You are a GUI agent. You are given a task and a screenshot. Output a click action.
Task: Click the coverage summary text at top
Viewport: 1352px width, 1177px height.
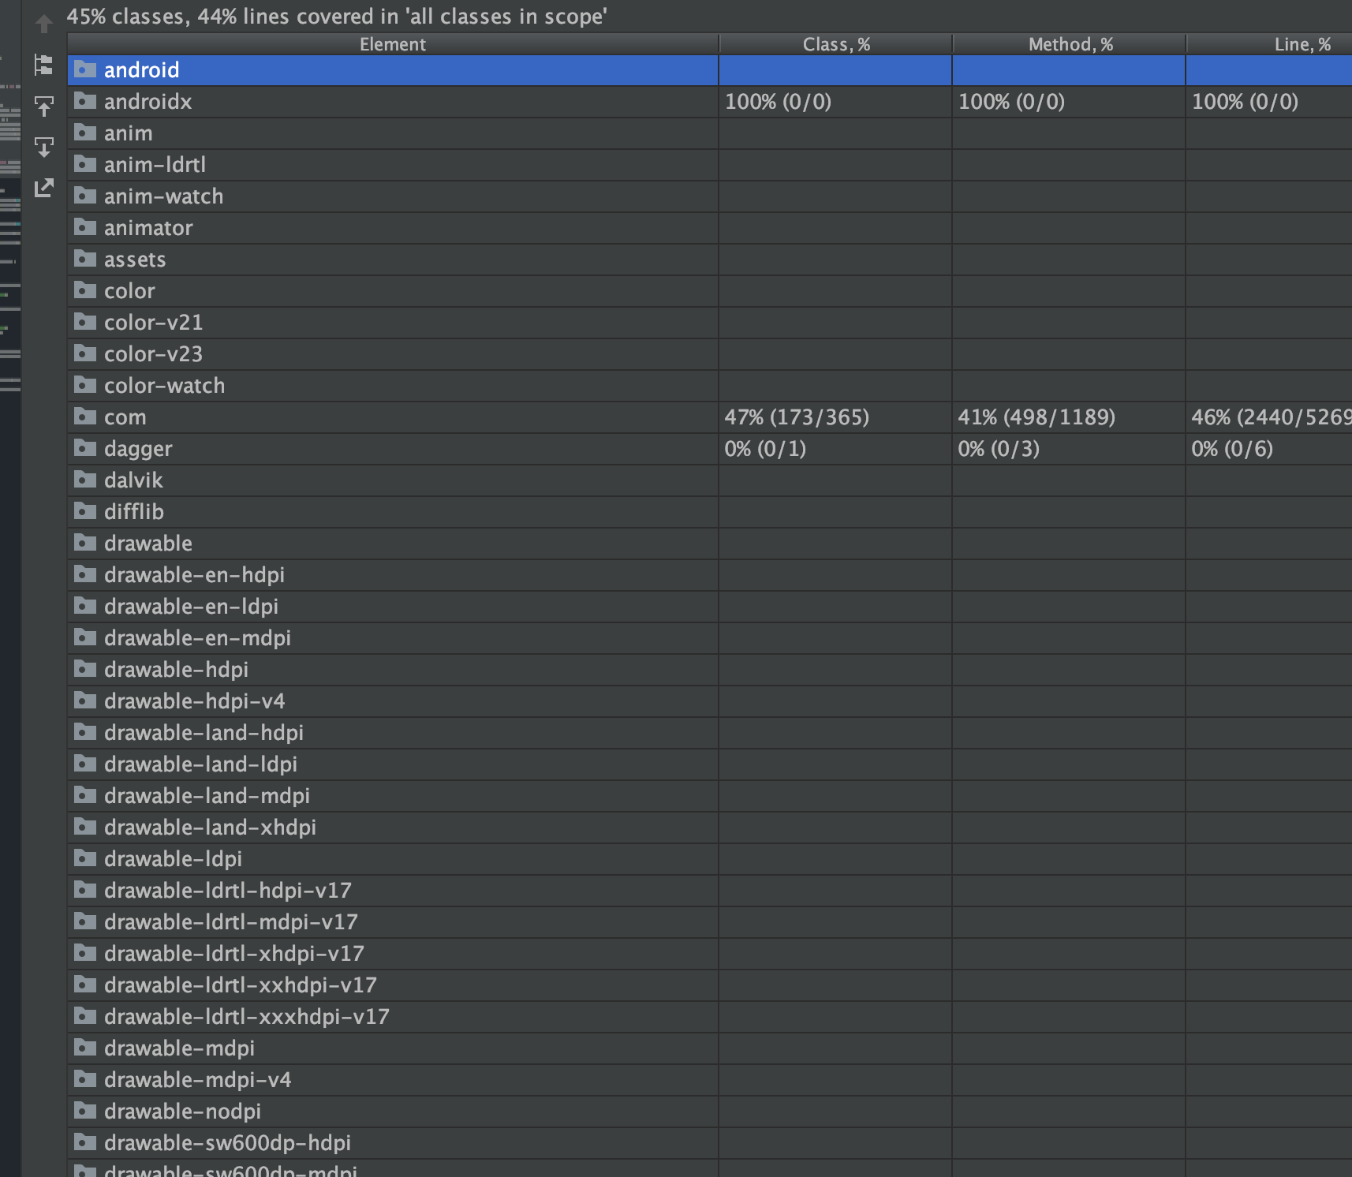click(337, 17)
